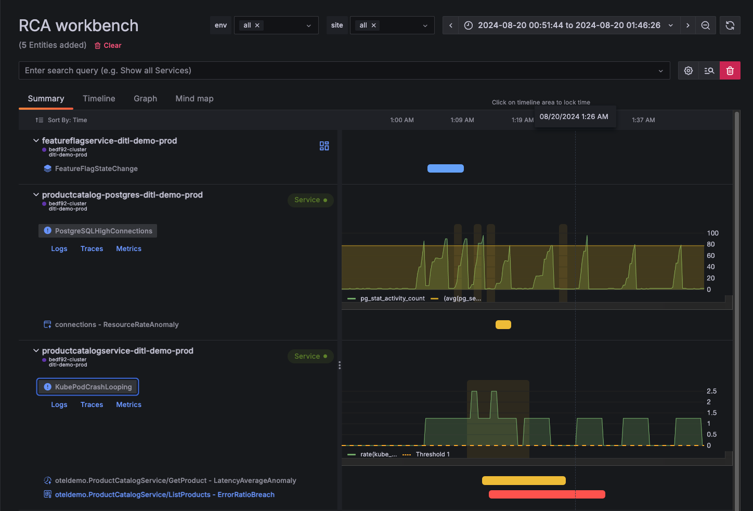Click the clock icon in the time range picker
Image resolution: width=753 pixels, height=511 pixels.
tap(469, 25)
